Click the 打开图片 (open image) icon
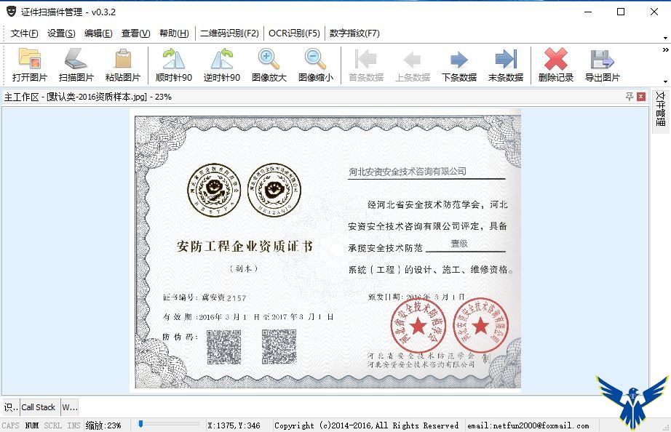 point(30,65)
